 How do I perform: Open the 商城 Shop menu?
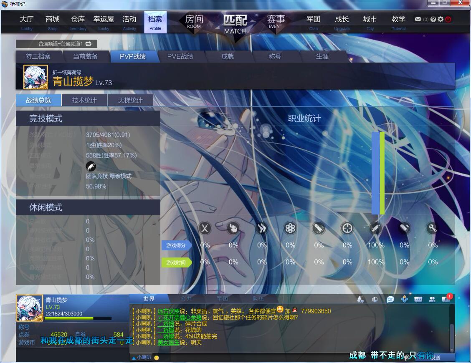click(53, 23)
